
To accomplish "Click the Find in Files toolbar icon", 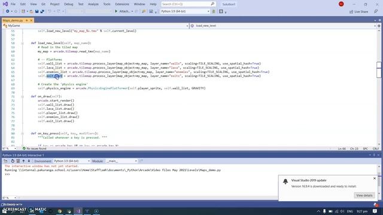I will pyautogui.click(x=144, y=11).
